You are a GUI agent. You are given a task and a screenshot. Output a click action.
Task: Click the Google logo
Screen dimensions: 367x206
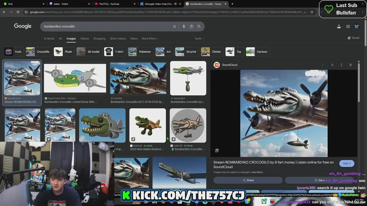(x=23, y=26)
